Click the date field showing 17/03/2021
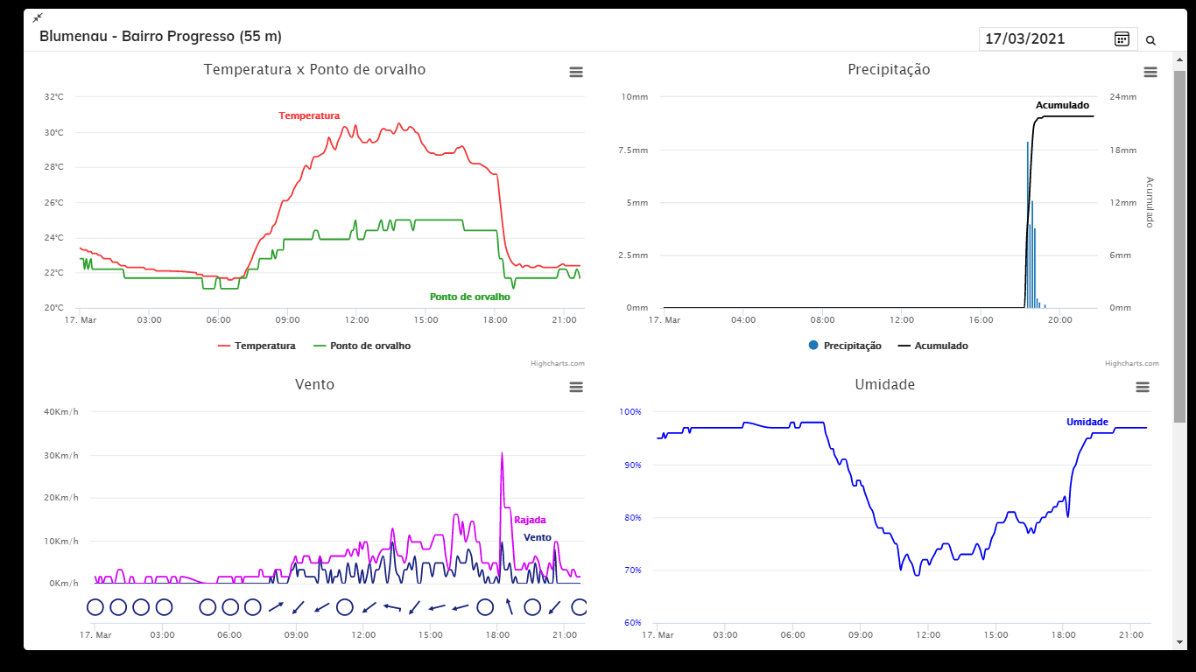The width and height of the screenshot is (1196, 672). tap(1044, 38)
